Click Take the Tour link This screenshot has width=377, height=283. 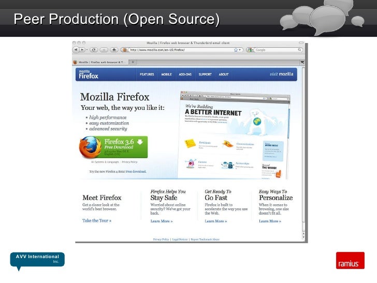[x=97, y=221]
